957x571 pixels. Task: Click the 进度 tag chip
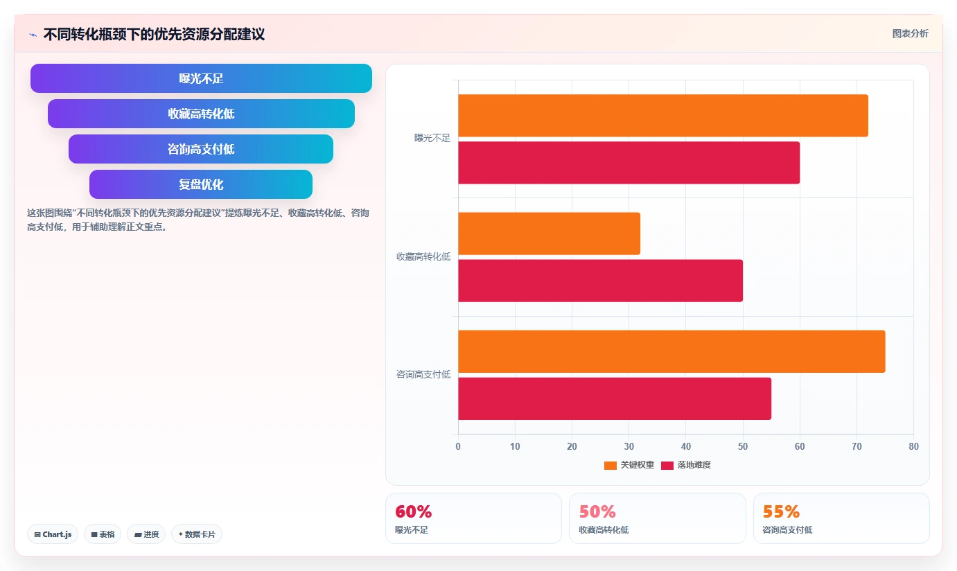146,534
